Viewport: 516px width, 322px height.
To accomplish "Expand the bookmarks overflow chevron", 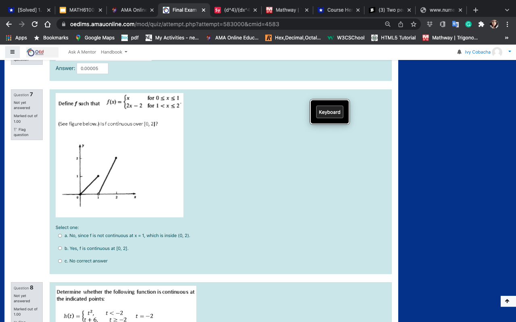I will click(507, 37).
